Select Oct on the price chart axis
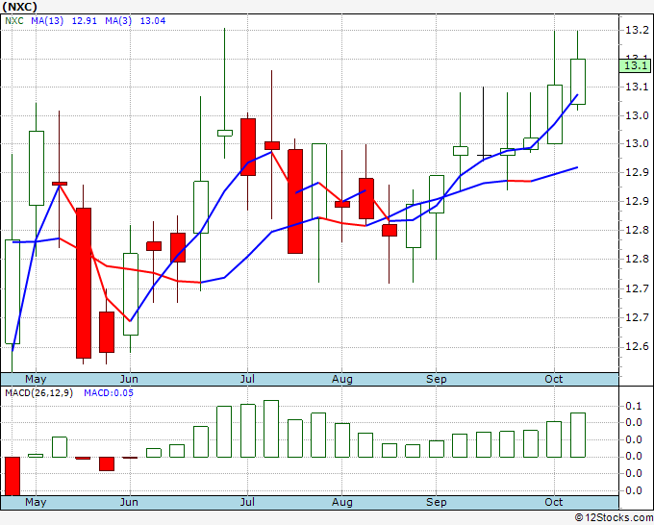 (553, 379)
